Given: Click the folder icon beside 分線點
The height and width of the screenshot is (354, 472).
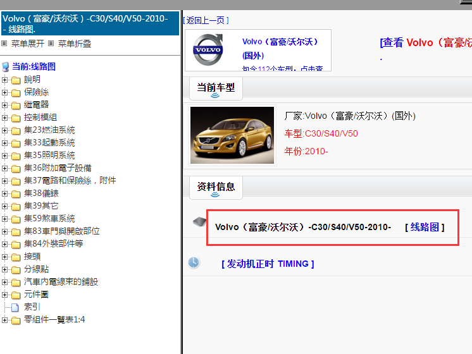Looking at the screenshot, I should [x=16, y=269].
